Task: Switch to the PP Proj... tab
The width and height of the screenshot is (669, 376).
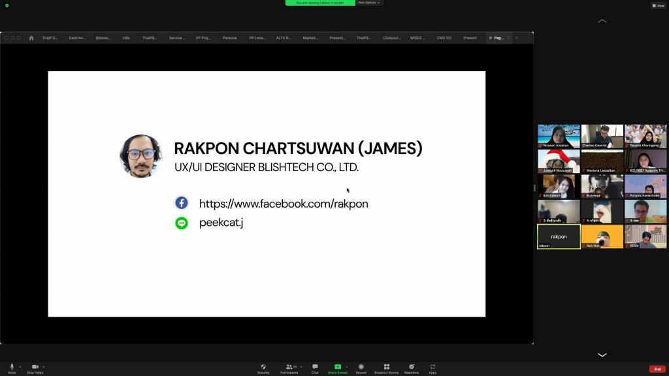Action: point(203,38)
